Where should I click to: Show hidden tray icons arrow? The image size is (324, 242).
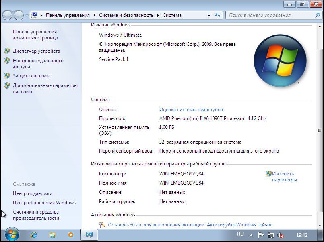(x=252, y=235)
